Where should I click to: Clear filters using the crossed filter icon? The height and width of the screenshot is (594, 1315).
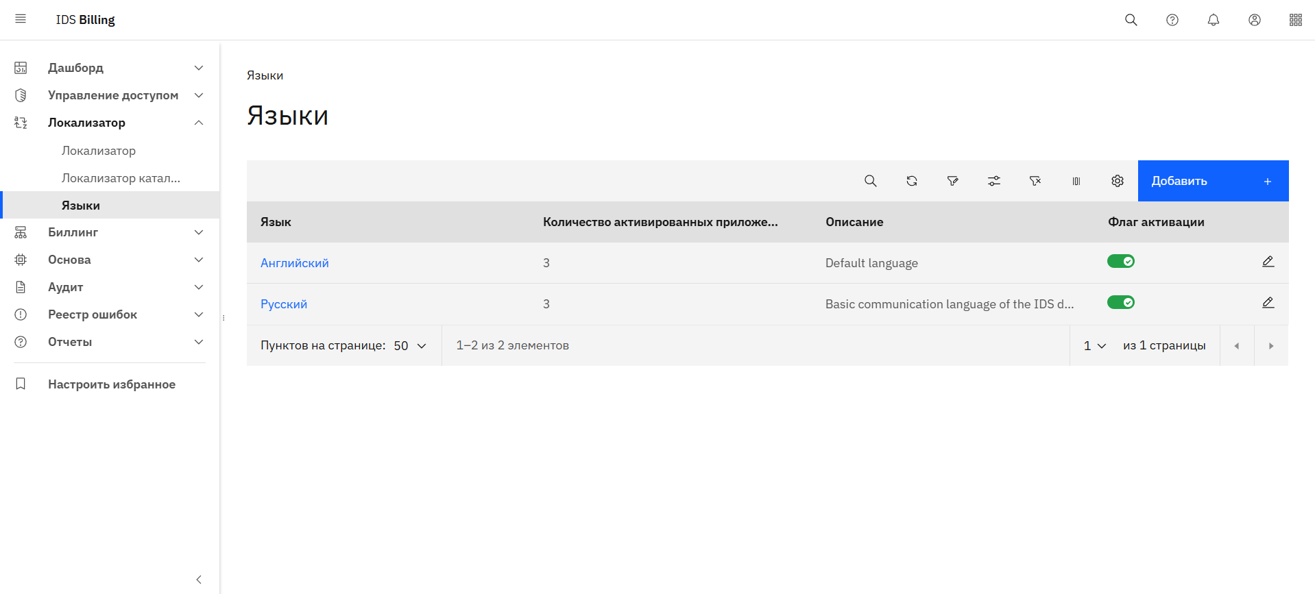(x=1035, y=181)
